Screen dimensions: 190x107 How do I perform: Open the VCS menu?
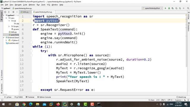[x=48, y=5]
